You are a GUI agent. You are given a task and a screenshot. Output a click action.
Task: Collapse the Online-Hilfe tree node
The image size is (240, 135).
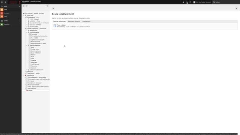24,15
